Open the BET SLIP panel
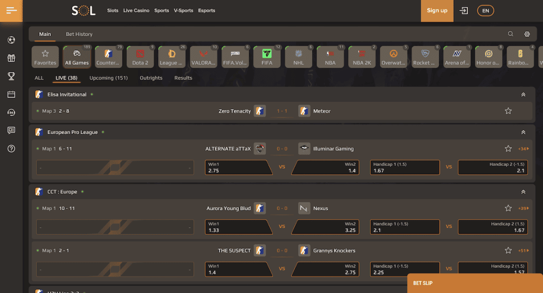This screenshot has width=543, height=293. (475, 283)
